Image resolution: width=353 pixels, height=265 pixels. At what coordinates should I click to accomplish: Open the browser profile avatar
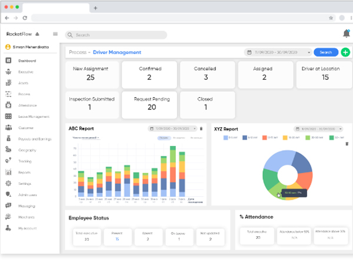tap(342, 18)
